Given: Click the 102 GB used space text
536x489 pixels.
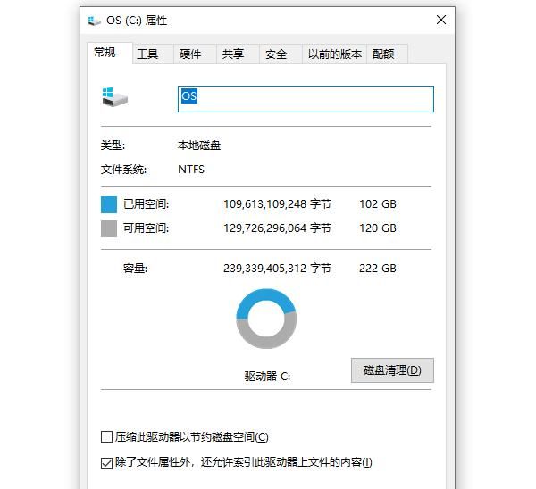Looking at the screenshot, I should (378, 204).
